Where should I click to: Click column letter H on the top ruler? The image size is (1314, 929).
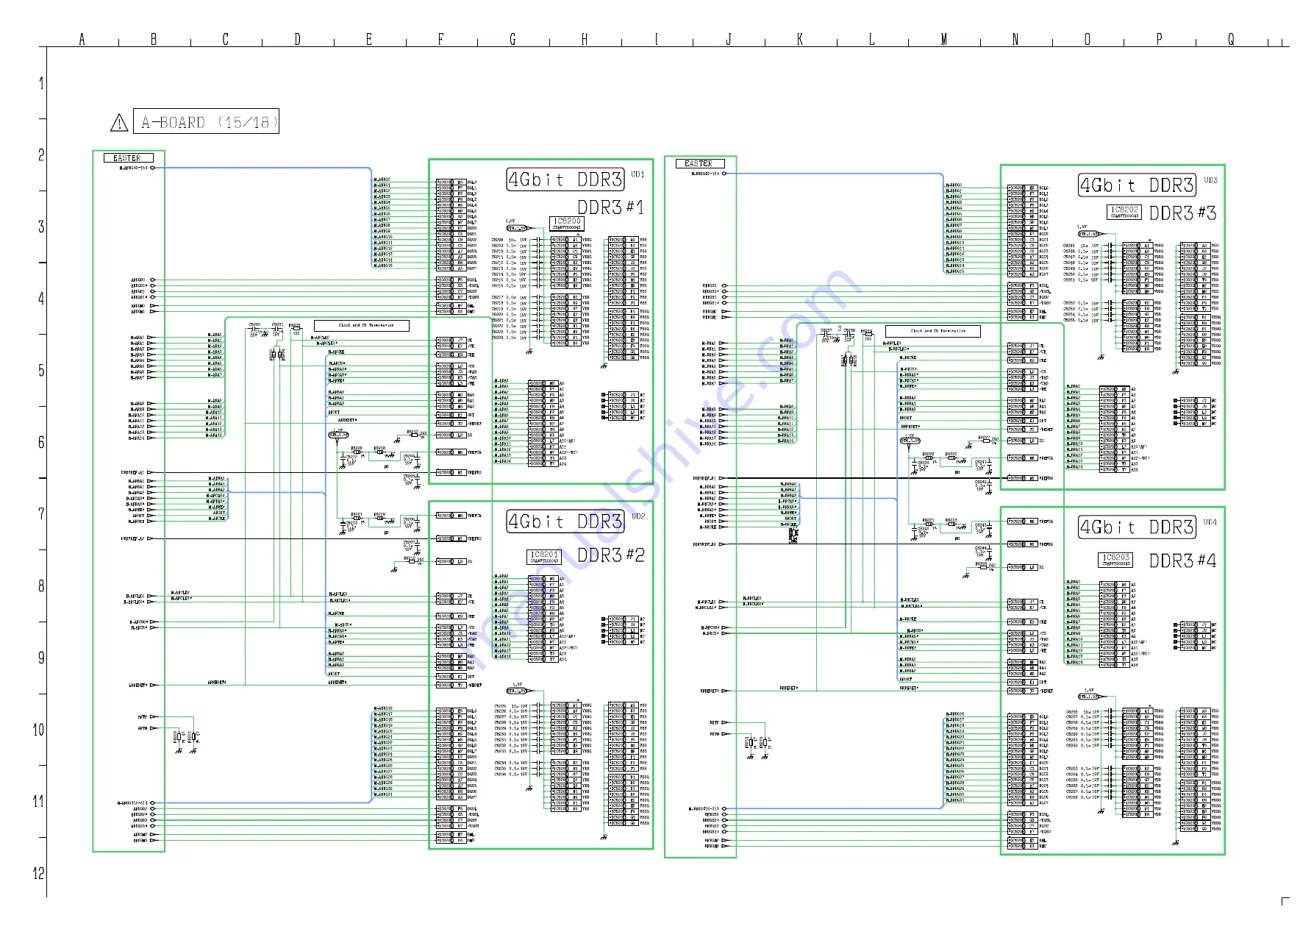(585, 39)
